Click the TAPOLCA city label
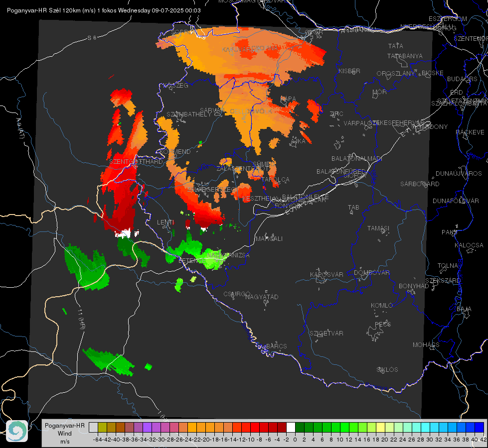 pos(276,180)
